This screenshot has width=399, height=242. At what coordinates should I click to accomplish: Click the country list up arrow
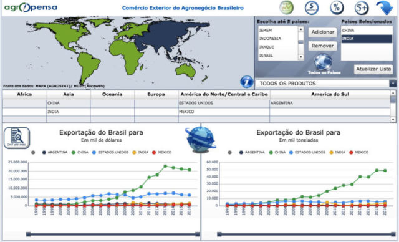pyautogui.click(x=300, y=29)
